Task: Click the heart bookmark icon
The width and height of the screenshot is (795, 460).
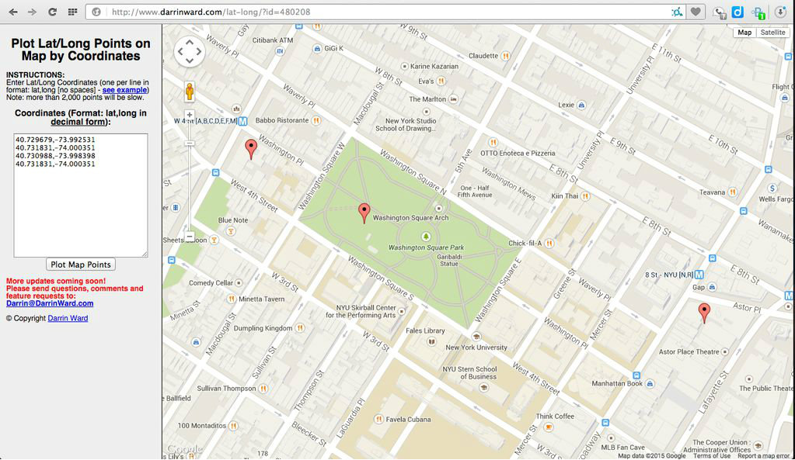Action: point(696,12)
